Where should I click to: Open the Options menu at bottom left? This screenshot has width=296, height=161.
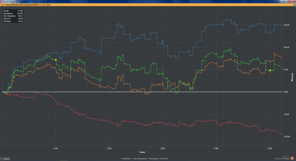pyautogui.click(x=5, y=159)
